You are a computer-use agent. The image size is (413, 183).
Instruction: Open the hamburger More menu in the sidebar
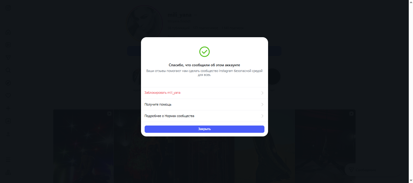tap(8, 160)
